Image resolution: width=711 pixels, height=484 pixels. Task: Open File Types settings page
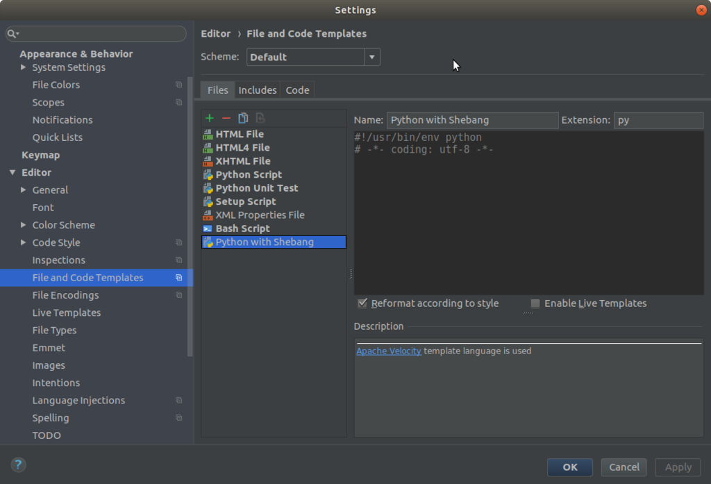(x=54, y=331)
